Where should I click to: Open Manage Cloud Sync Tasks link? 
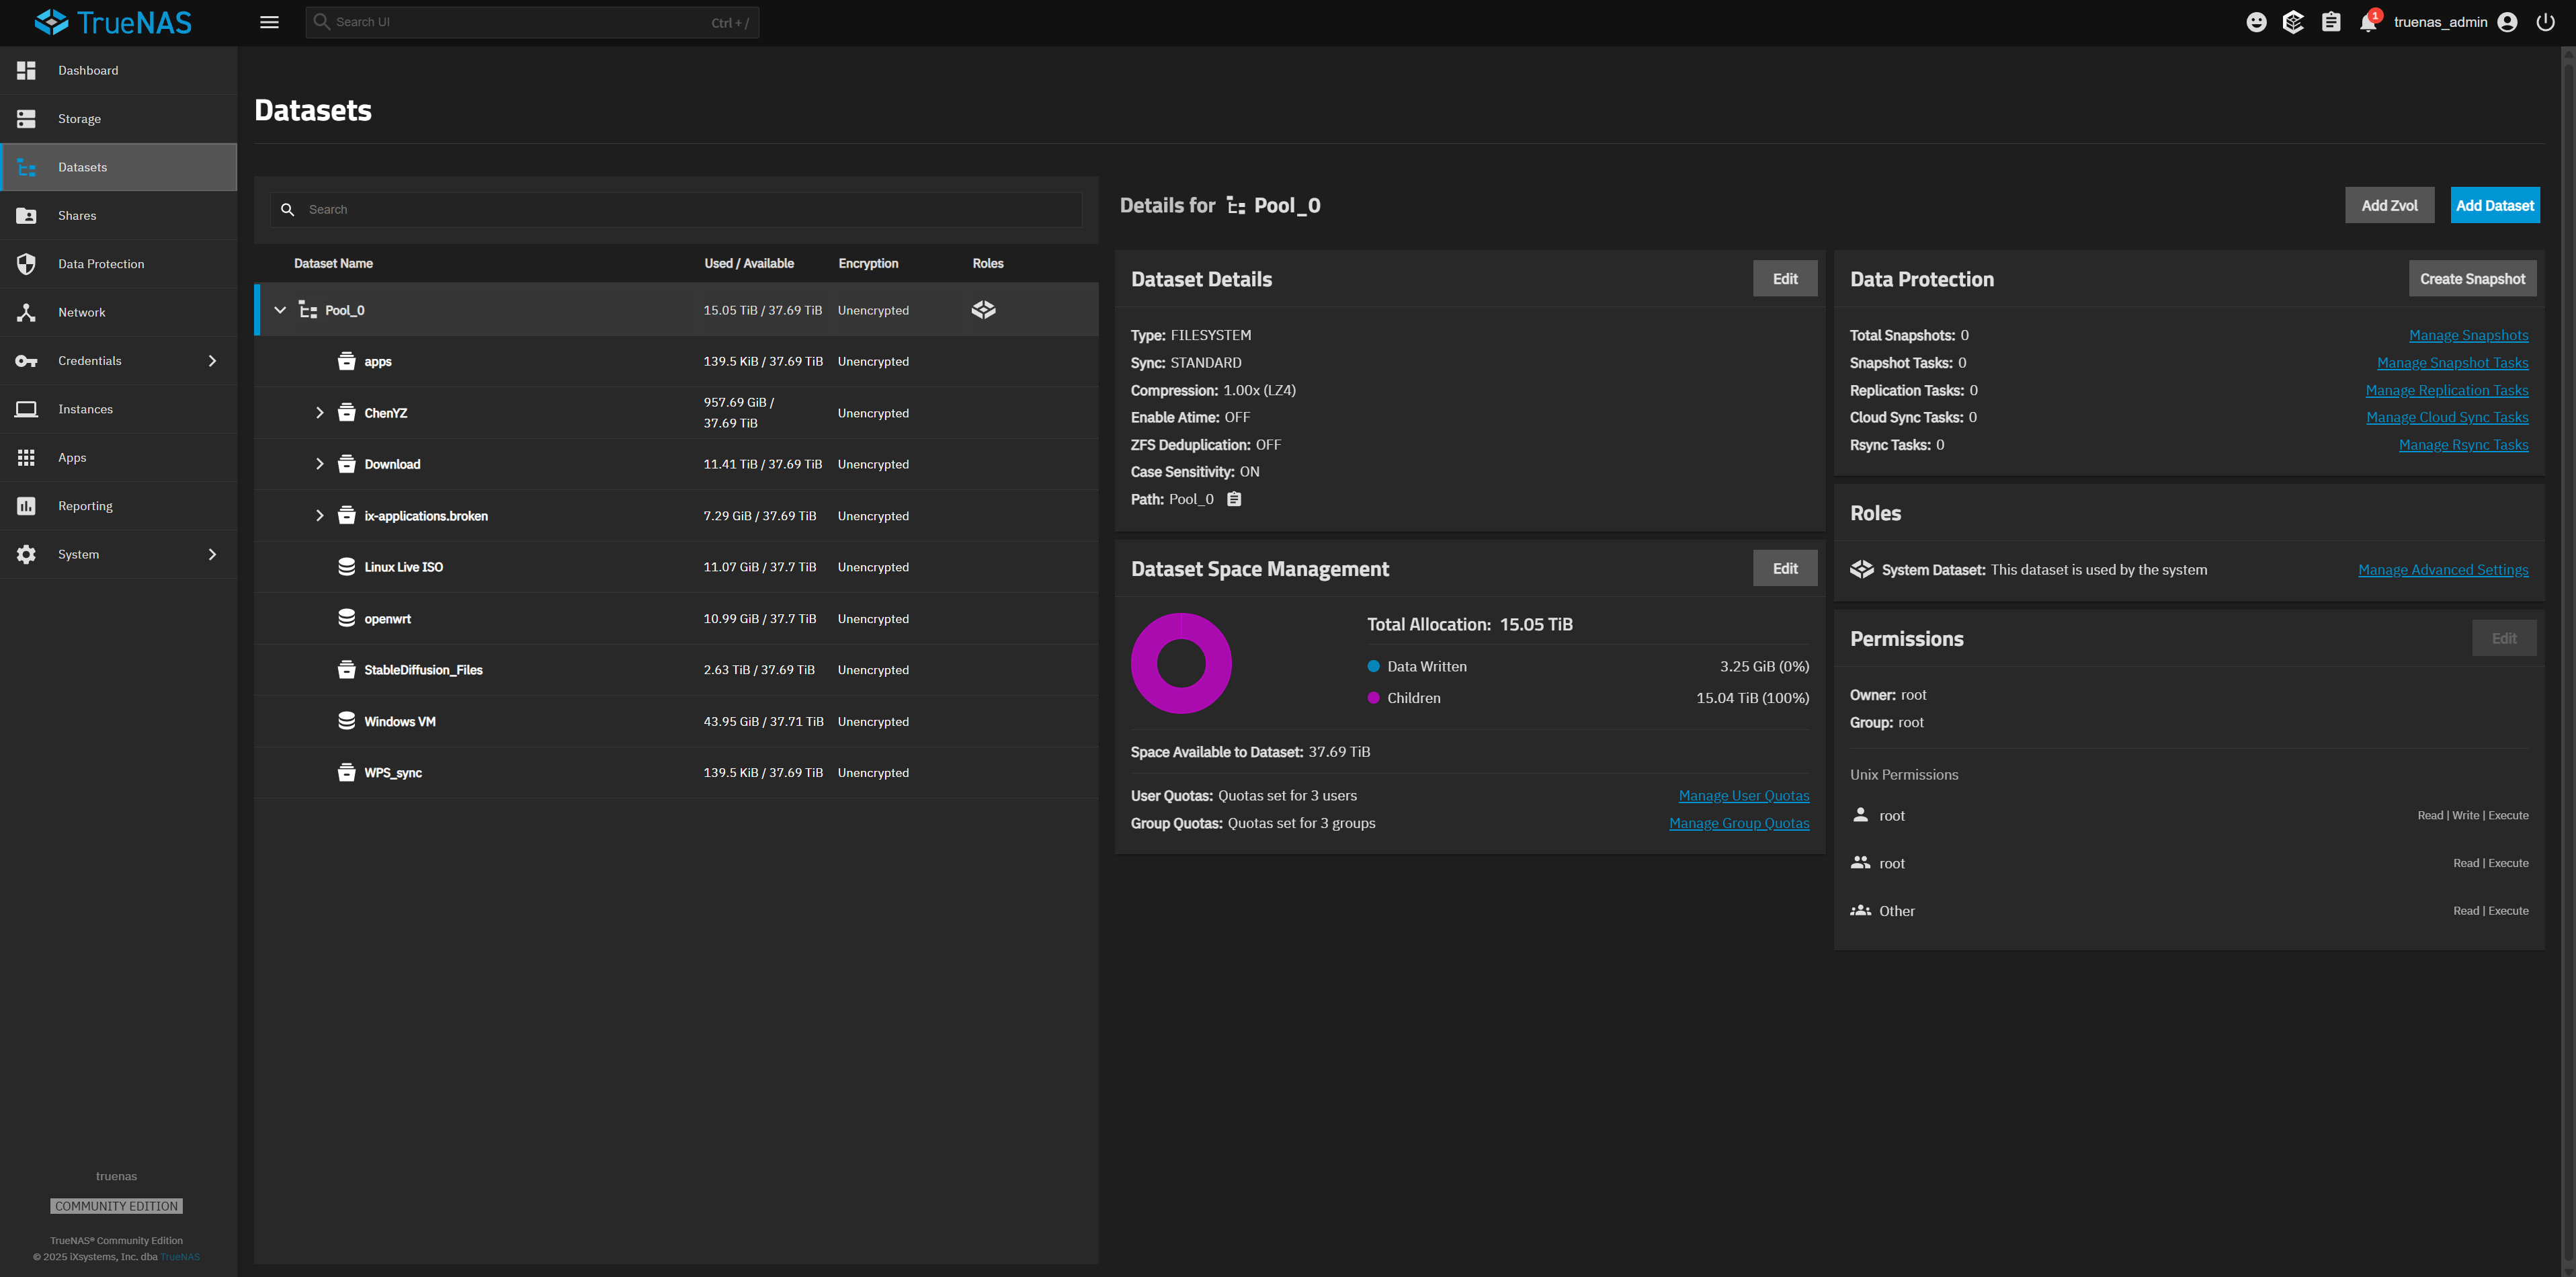(x=2447, y=417)
